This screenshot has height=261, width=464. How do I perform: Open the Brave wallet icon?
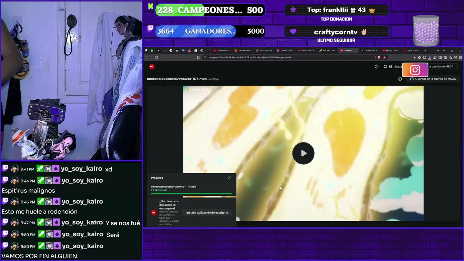tap(445, 57)
